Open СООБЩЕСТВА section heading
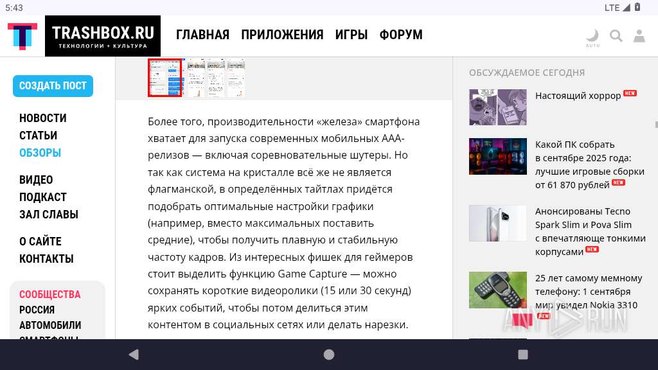The width and height of the screenshot is (658, 370). point(50,294)
